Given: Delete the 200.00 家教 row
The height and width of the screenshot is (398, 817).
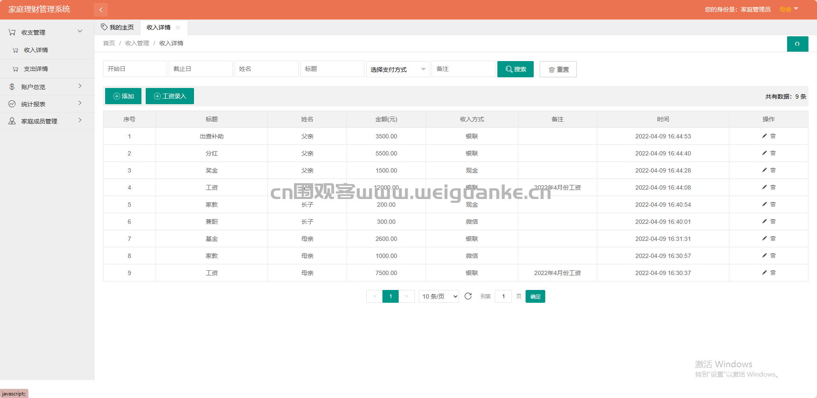Looking at the screenshot, I should 773,204.
